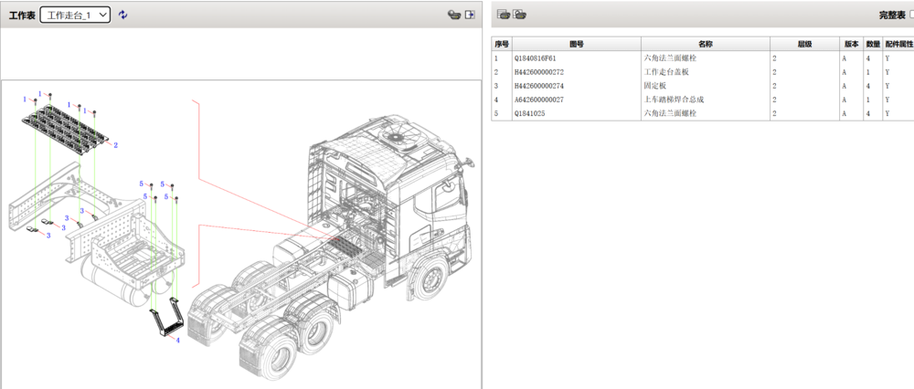Click the second print icon above parts table
This screenshot has height=389, width=914.
click(519, 15)
